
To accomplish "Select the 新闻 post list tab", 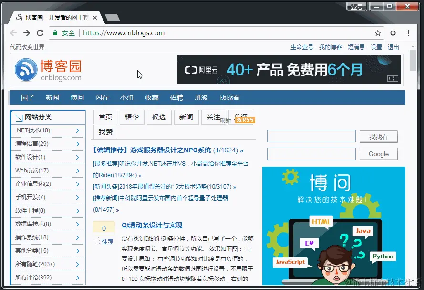I will click(186, 117).
